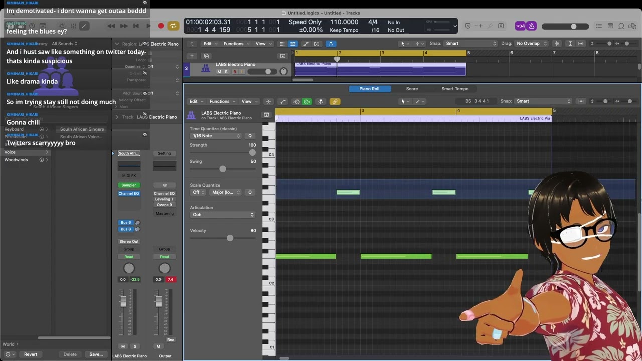Click the duplicate track icon

206,56
